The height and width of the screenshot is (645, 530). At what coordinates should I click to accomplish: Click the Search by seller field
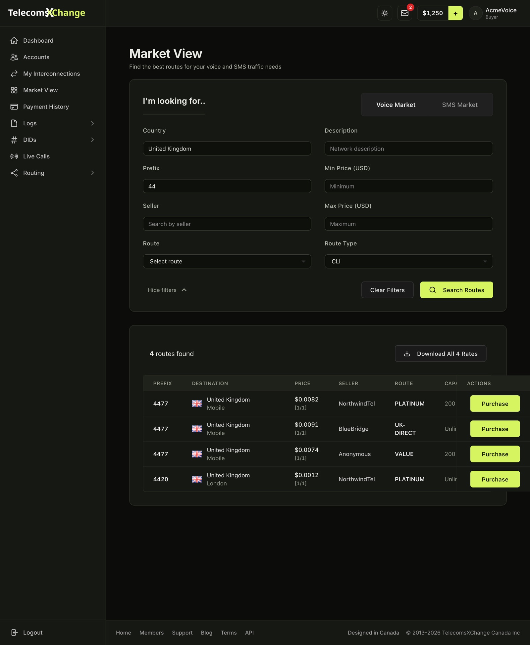[227, 224]
